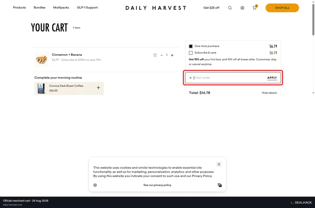
Task: Click the Total: $16.78 text
Action: 199,93
